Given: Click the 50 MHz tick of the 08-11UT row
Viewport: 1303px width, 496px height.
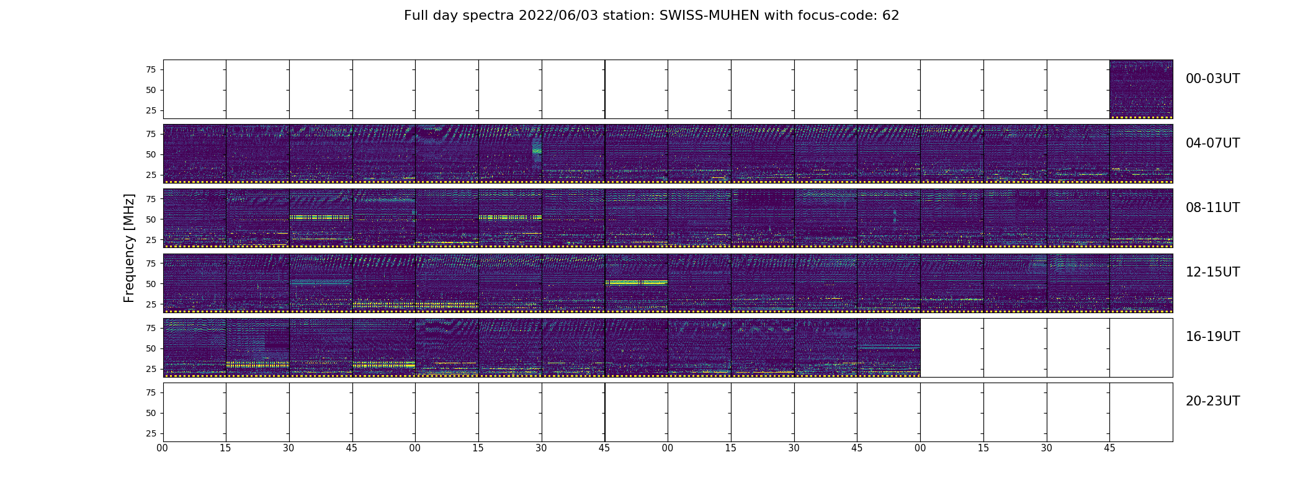Looking at the screenshot, I should click(151, 219).
